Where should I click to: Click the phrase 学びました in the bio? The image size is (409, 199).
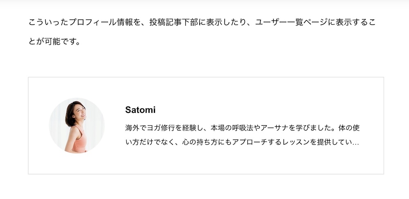(x=314, y=128)
